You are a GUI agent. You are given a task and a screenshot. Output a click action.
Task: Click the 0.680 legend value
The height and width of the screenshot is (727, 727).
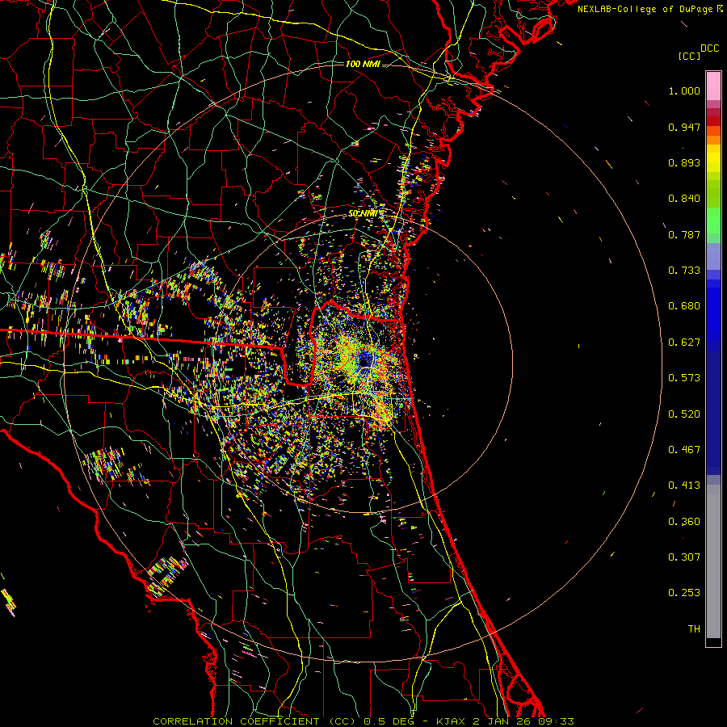point(684,306)
